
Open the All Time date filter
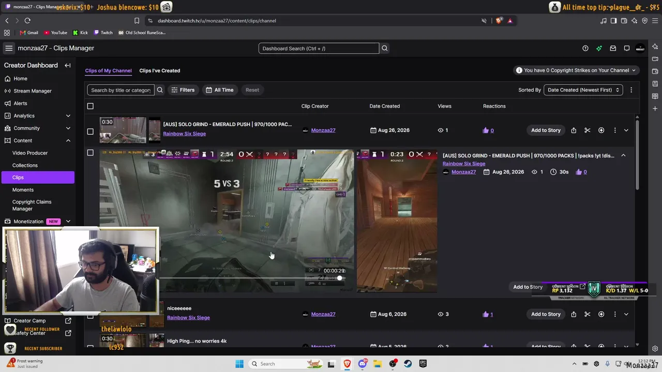[x=220, y=90]
